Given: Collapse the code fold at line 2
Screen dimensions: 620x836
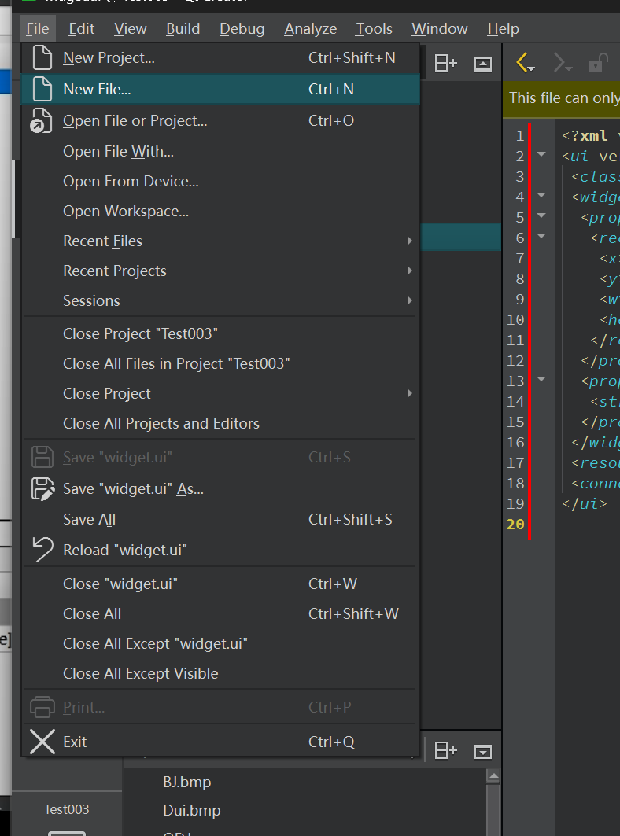Looking at the screenshot, I should point(541,155).
